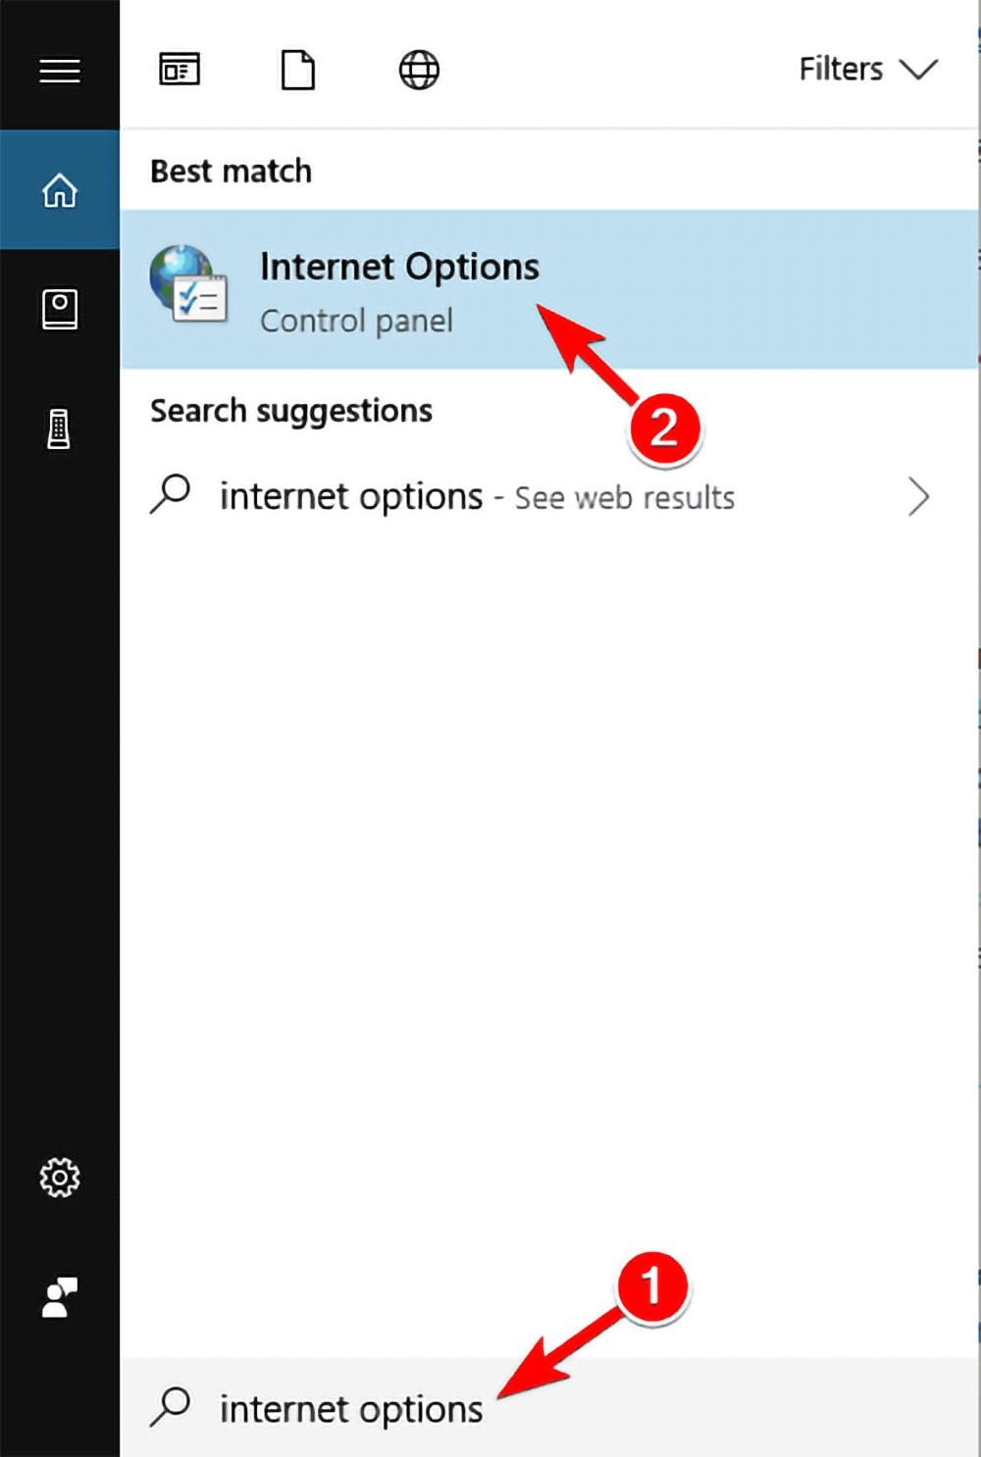Select the Apps filter icon
The image size is (981, 1457).
pyautogui.click(x=181, y=70)
